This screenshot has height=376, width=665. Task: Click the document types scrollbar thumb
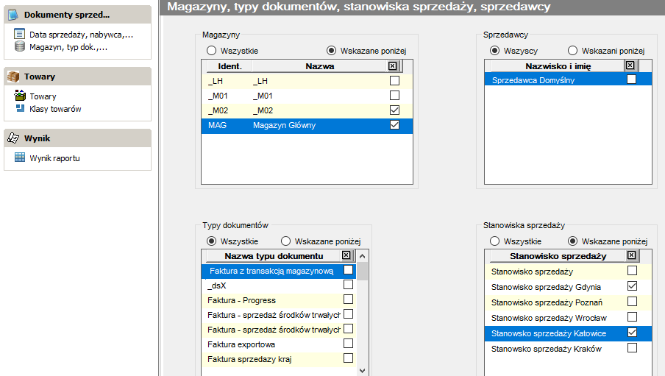362,272
